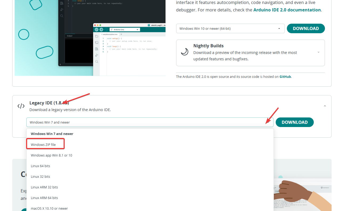Collapse the Legacy IDE section chevron
This screenshot has width=355, height=211.
(325, 106)
